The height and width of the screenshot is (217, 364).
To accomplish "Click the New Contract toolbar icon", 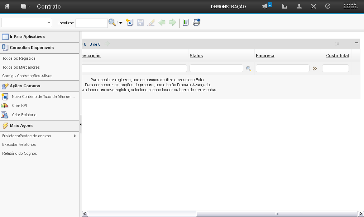I will [130, 23].
